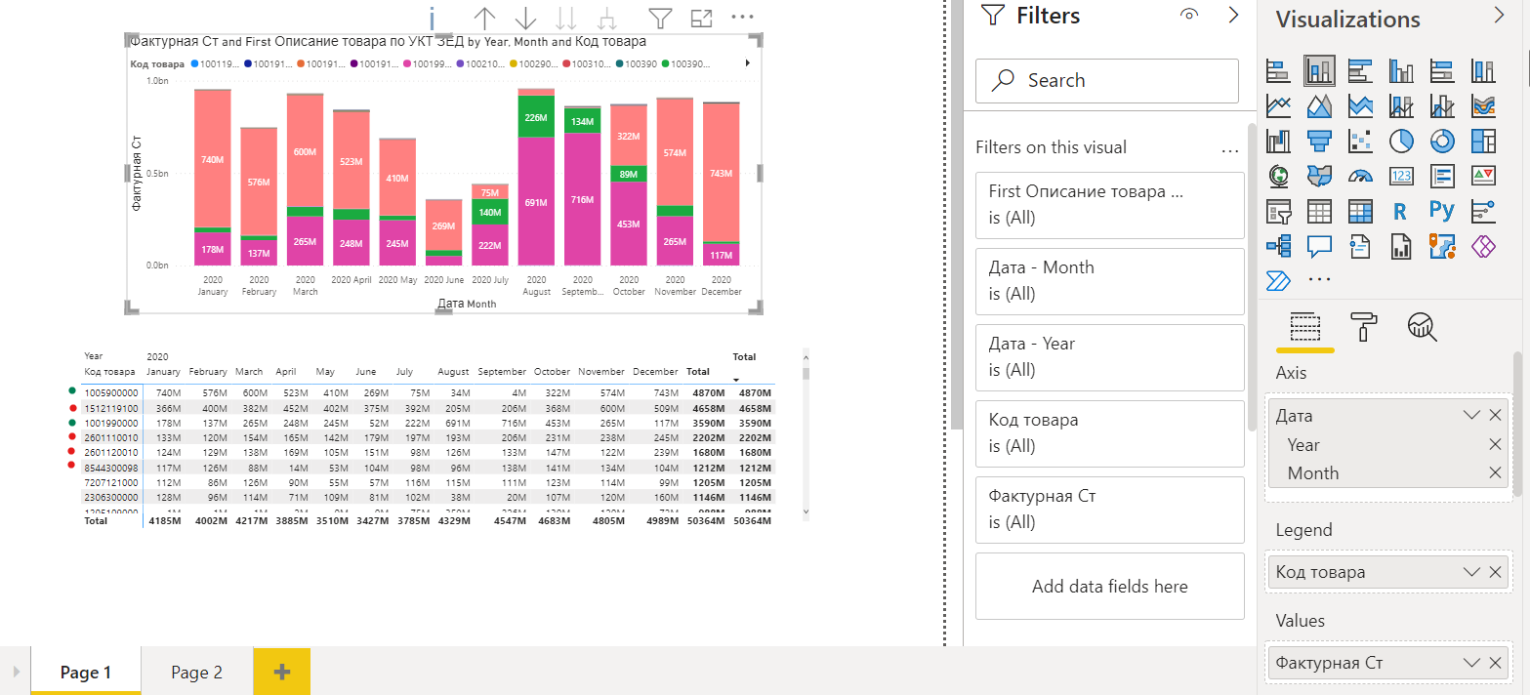1530x695 pixels.
Task: Open the Дата axis field dropdown chevron
Action: click(1472, 416)
